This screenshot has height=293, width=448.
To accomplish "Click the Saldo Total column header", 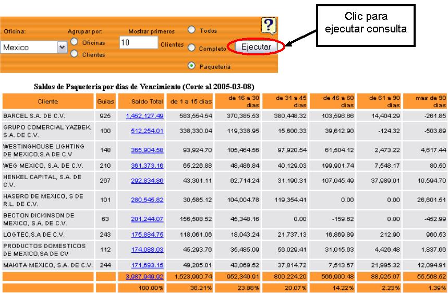I will [x=141, y=101].
